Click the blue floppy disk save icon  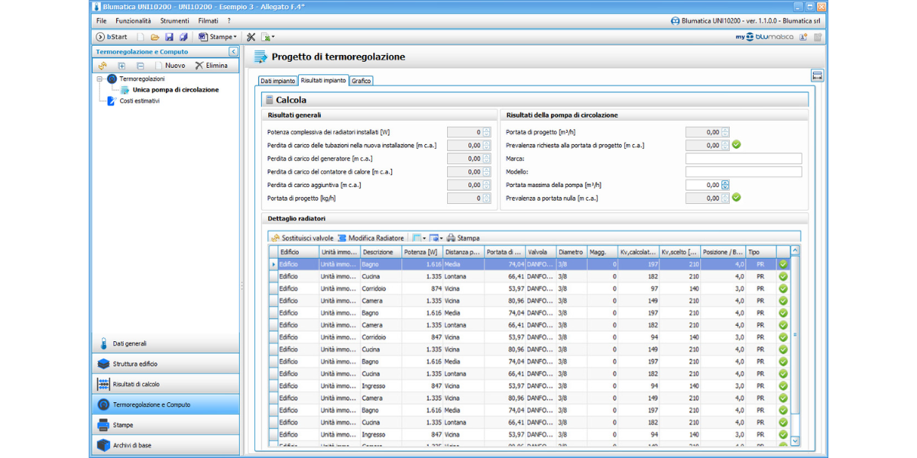tap(169, 37)
